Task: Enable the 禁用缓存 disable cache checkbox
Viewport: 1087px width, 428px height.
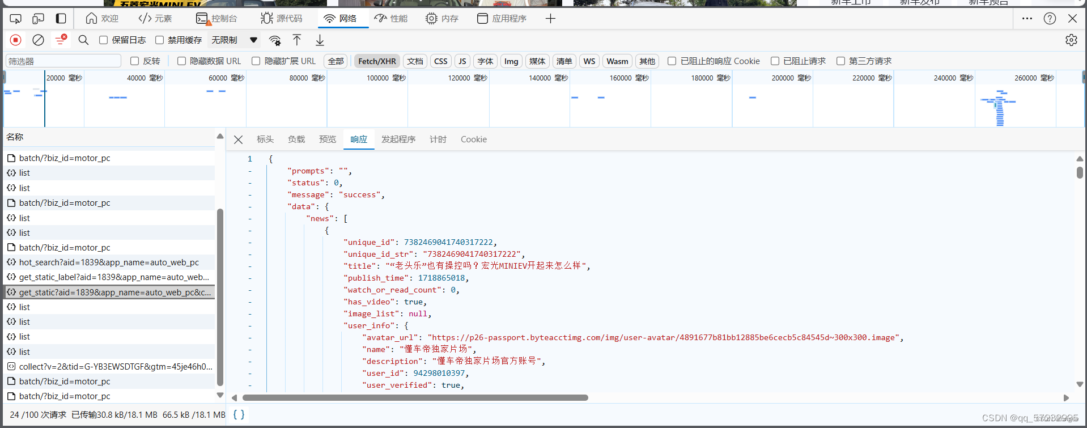Action: 159,40
